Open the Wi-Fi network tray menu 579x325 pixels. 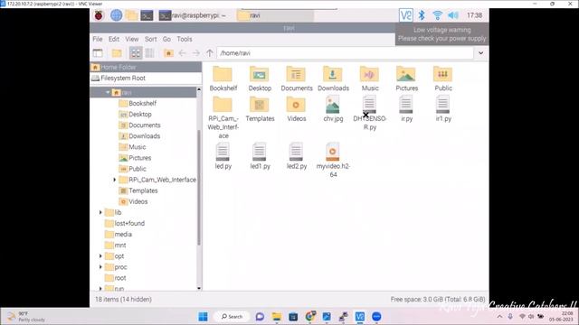(x=438, y=15)
